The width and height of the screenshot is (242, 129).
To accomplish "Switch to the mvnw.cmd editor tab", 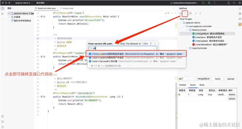I will pyautogui.click(x=67, y=8).
